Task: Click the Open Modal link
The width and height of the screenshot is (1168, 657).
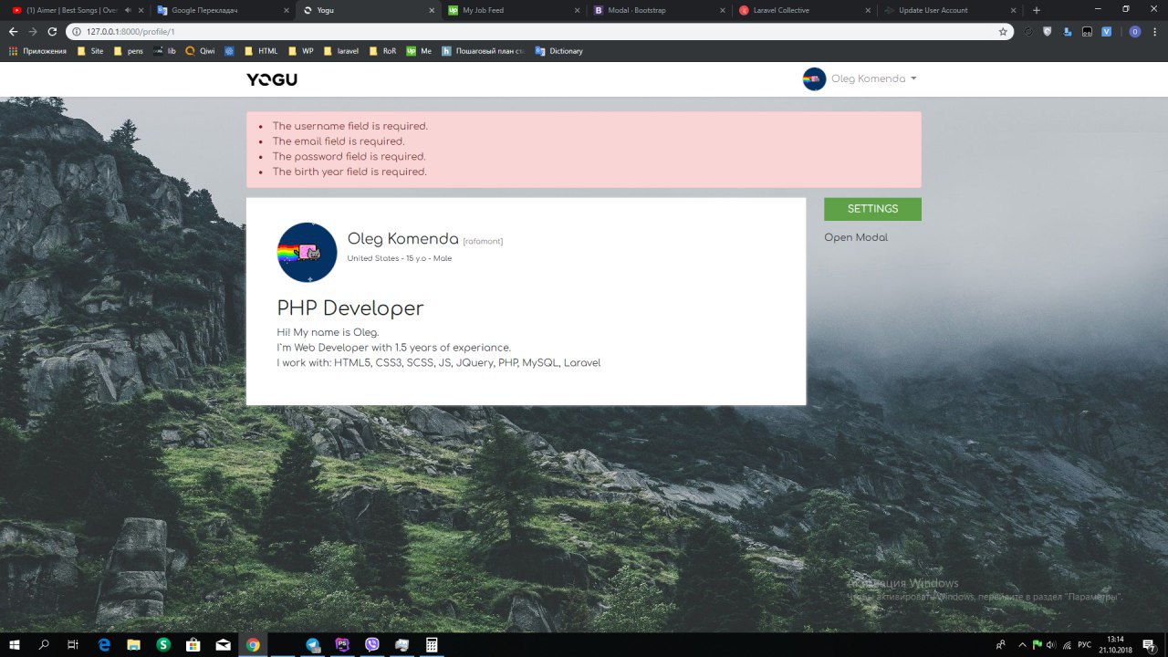Action: [x=856, y=237]
